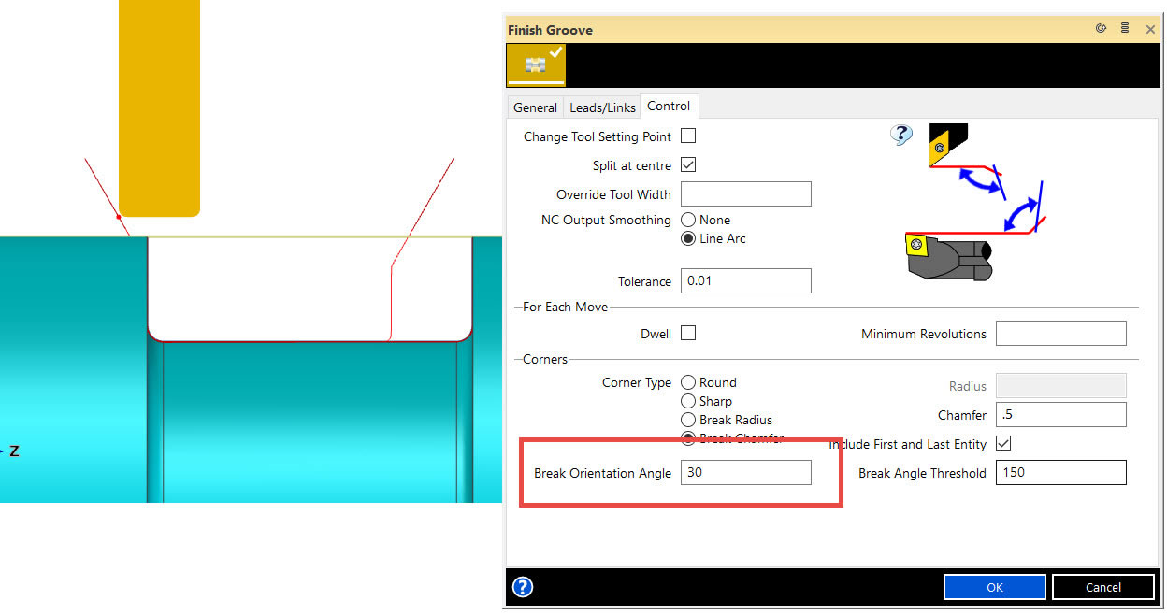Open the Leads/Links tab
The image size is (1167, 615).
(602, 107)
